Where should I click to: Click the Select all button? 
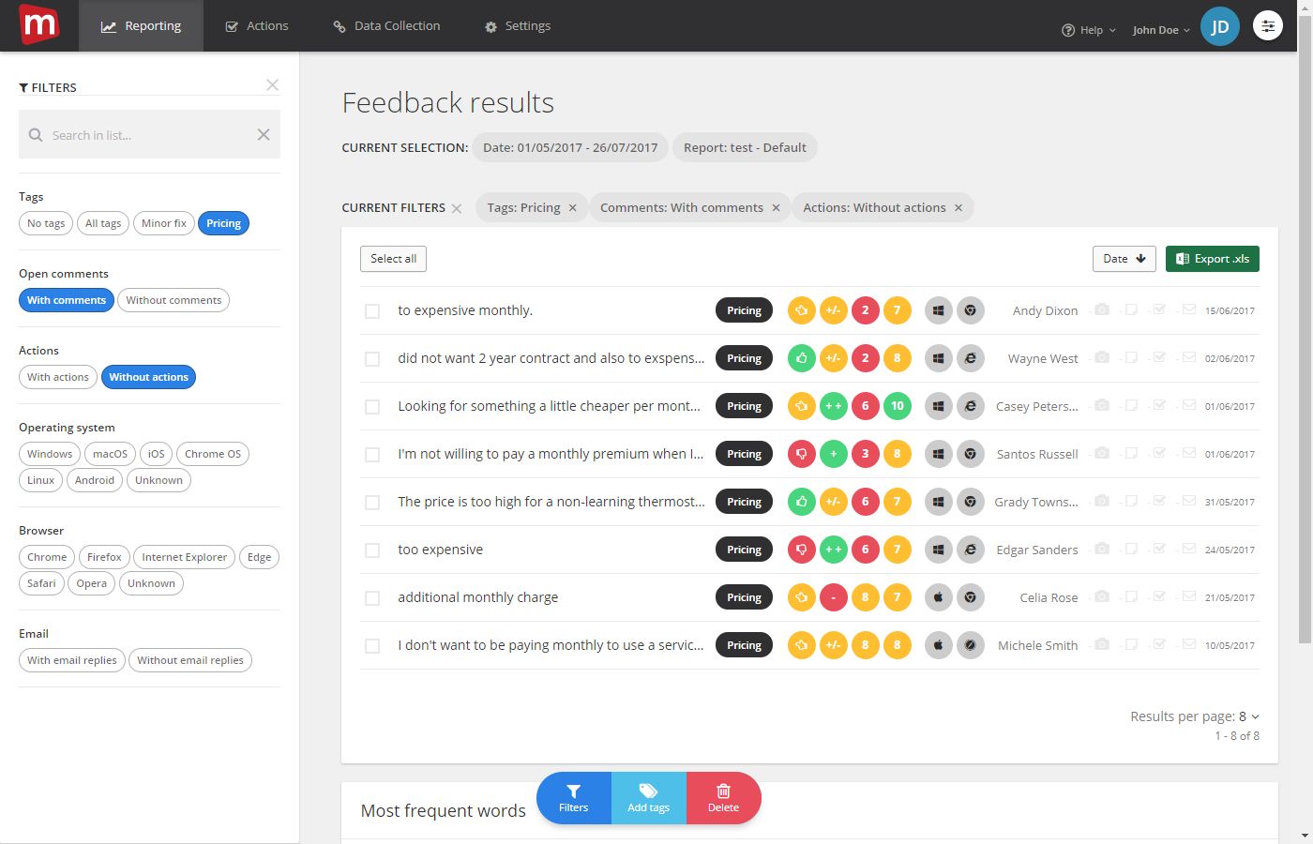(393, 258)
